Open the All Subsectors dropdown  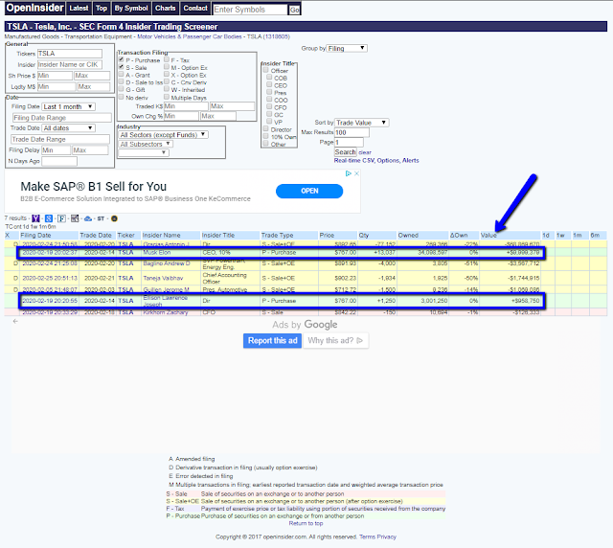pos(146,144)
